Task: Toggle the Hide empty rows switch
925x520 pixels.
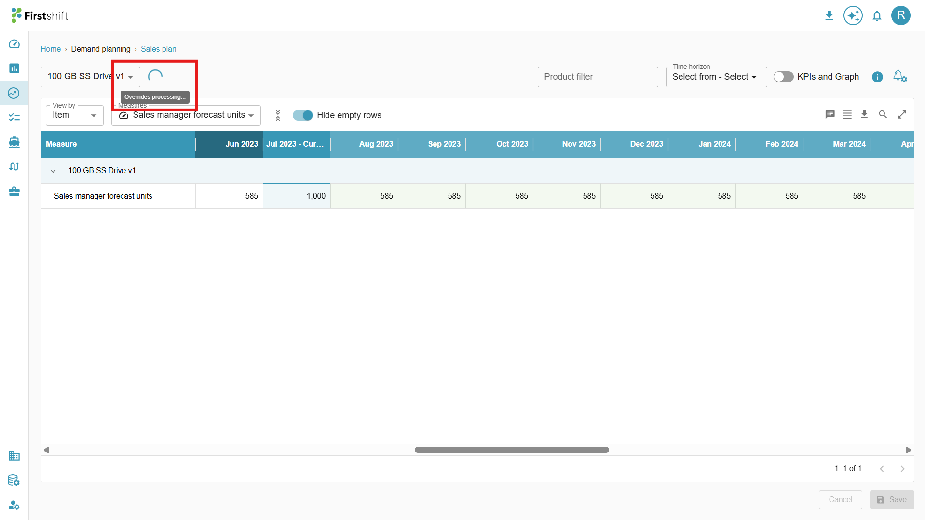Action: click(x=303, y=115)
